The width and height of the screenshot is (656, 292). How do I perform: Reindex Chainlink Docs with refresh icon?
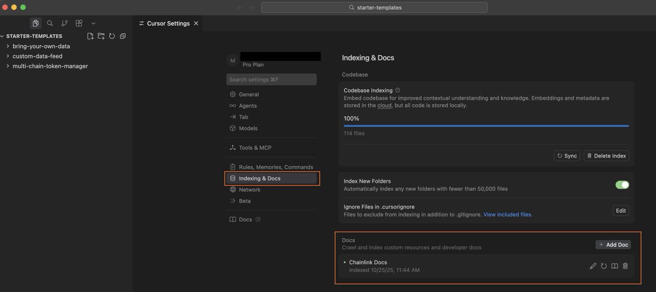click(x=604, y=266)
